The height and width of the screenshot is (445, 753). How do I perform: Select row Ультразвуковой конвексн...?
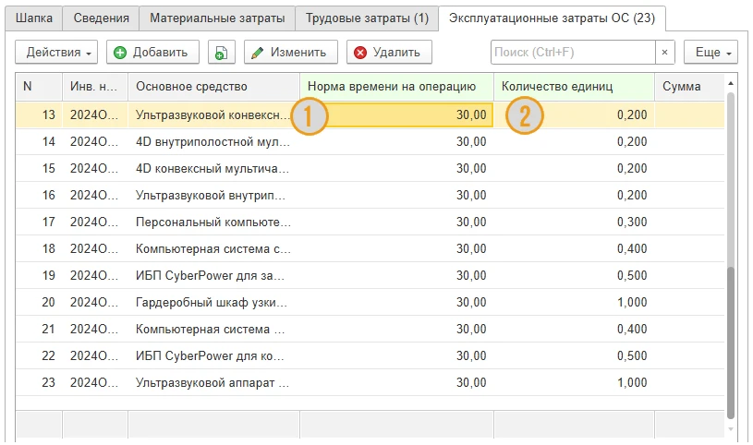370,114
